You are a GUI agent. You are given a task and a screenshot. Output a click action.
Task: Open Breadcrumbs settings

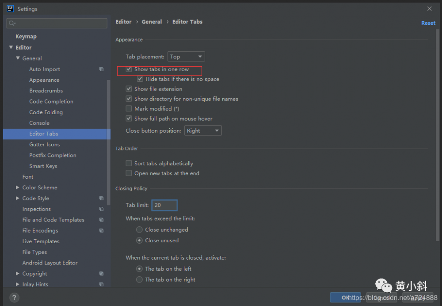[x=46, y=91]
